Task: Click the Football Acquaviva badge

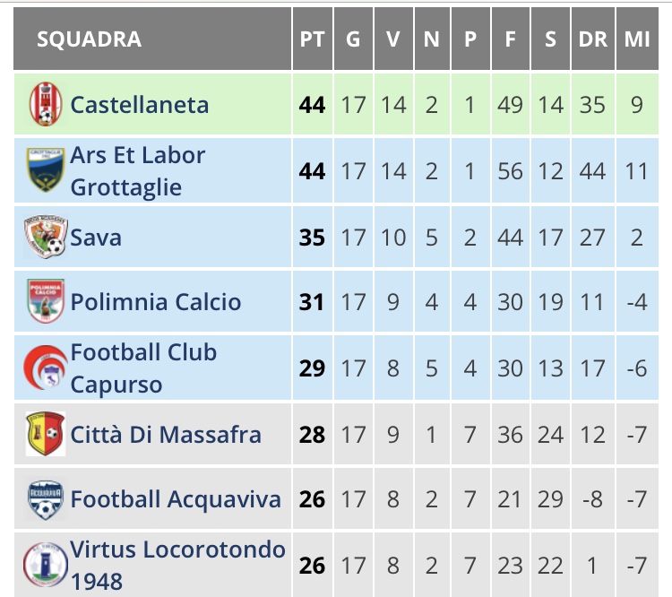Action: (x=46, y=500)
